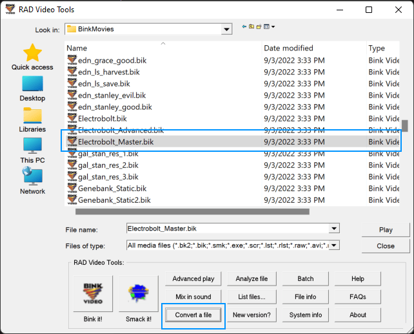Click the Smack it! icon button
This screenshot has width=414, height=334.
click(x=138, y=295)
